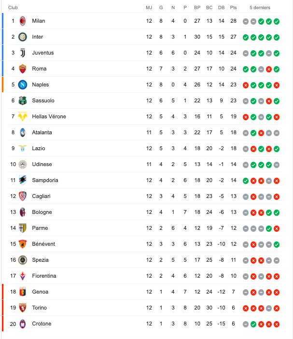This screenshot has width=293, height=339.
Task: Click the Juventus logo icon
Action: pos(23,53)
